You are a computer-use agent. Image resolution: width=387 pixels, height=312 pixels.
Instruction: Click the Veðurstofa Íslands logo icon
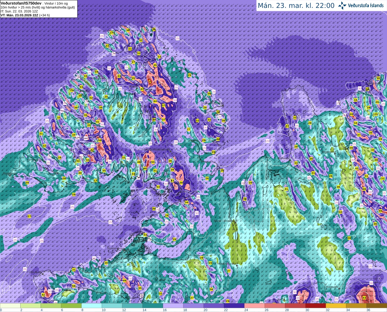342,5
